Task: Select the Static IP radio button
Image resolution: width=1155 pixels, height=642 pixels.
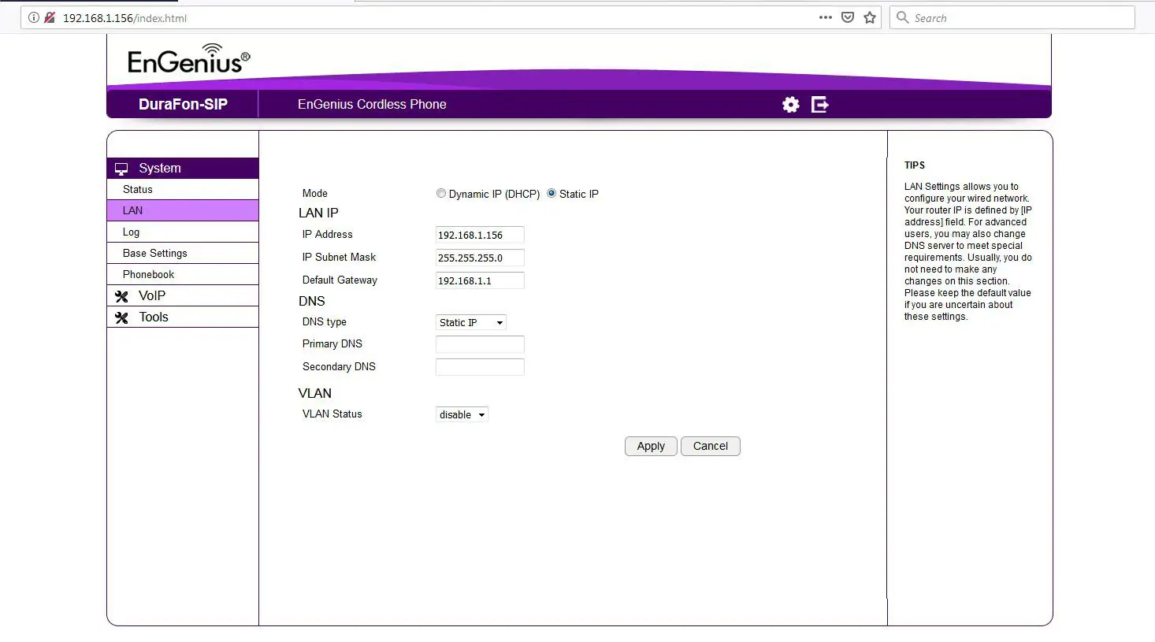Action: [551, 193]
